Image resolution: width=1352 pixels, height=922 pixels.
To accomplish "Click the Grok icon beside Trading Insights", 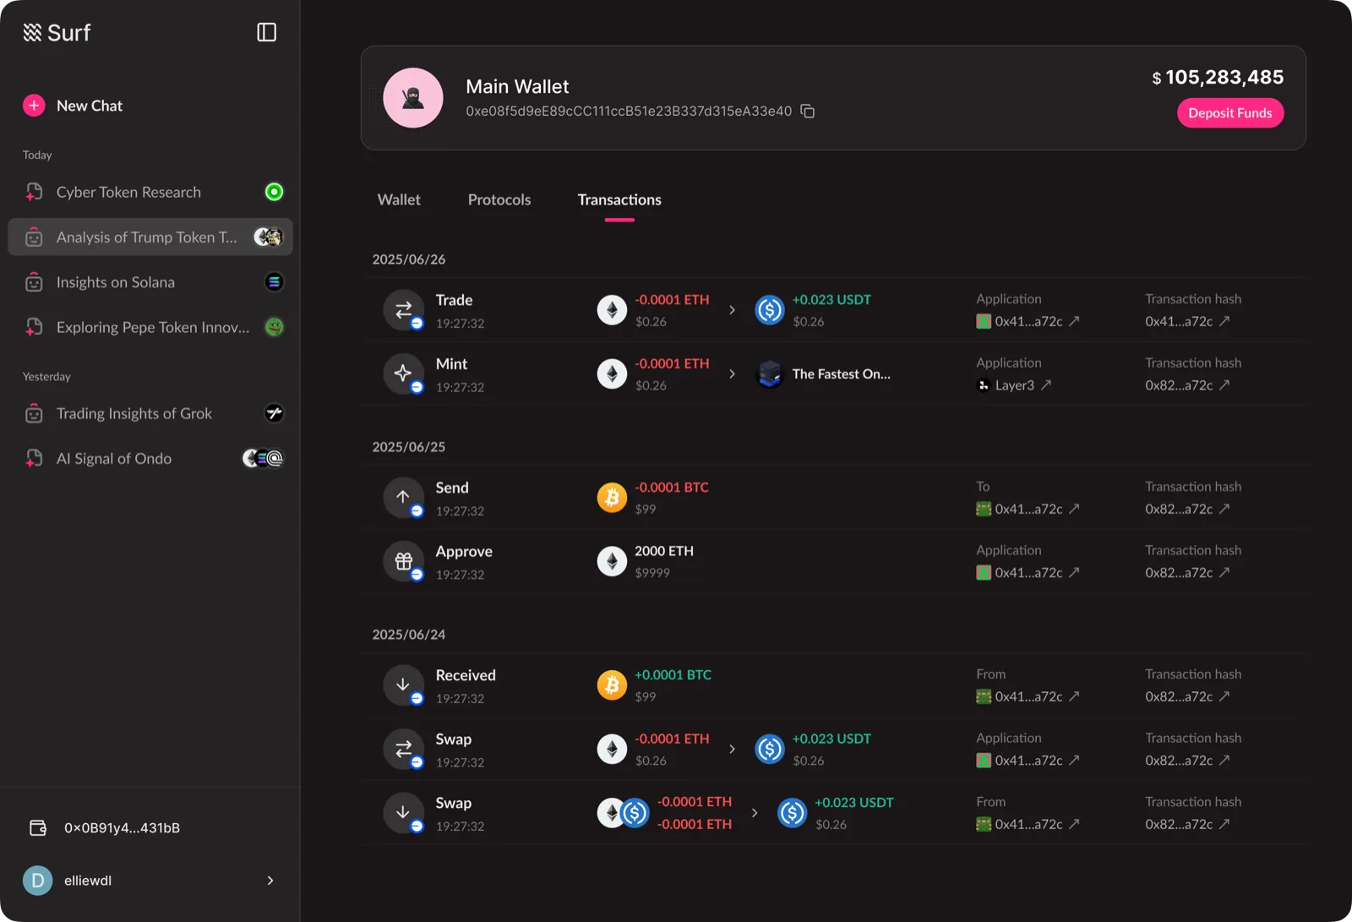I will (274, 413).
